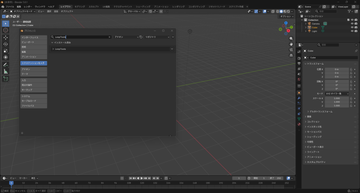Open the キーマップ preferences section
This screenshot has width=360, height=193.
[x=34, y=90]
